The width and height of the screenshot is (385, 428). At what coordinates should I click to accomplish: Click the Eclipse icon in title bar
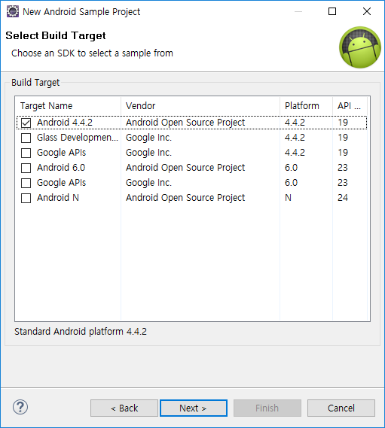pyautogui.click(x=13, y=11)
